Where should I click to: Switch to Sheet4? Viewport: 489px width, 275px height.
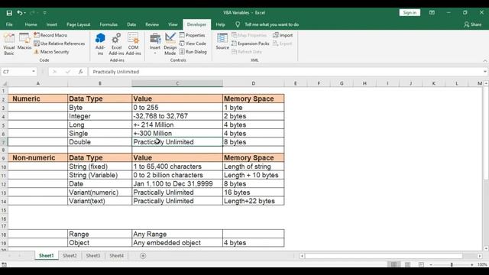click(117, 256)
